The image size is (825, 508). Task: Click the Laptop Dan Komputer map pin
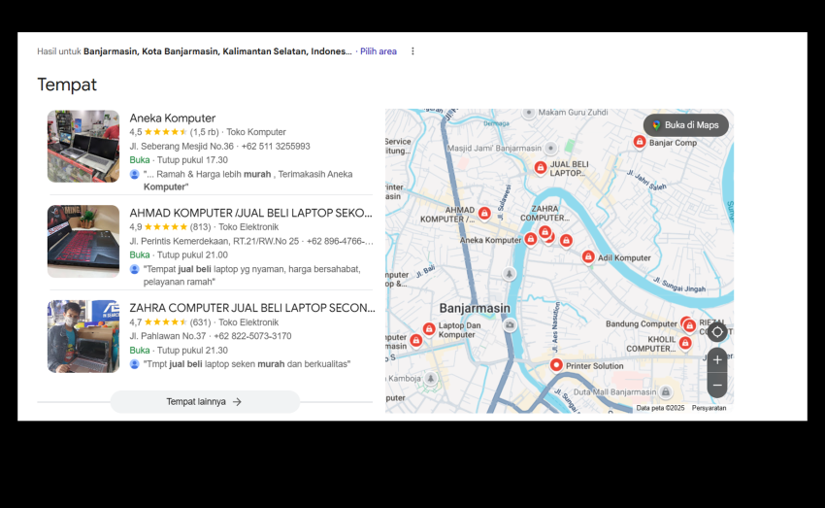pyautogui.click(x=429, y=329)
